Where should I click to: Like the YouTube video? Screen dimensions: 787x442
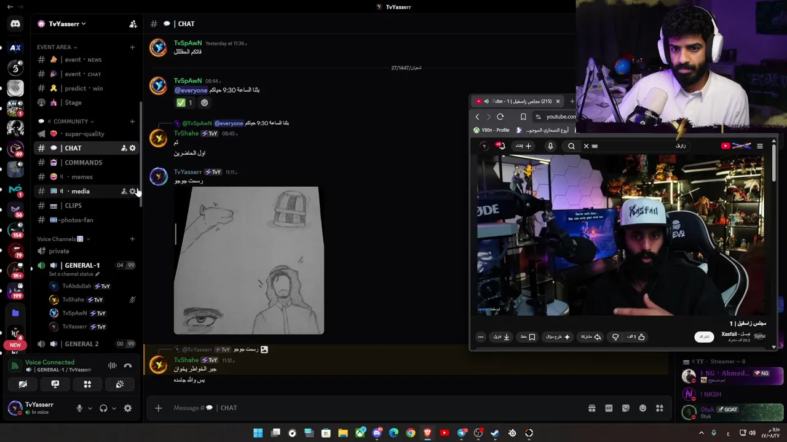coord(638,337)
